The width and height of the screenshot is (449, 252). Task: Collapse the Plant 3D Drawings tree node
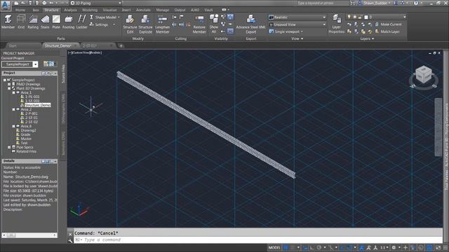(9, 89)
